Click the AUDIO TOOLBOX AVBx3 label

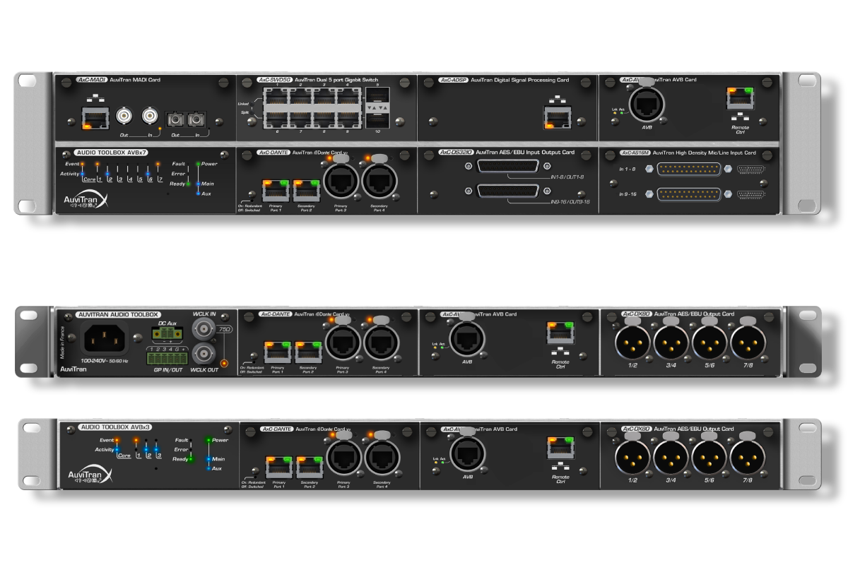pos(117,427)
